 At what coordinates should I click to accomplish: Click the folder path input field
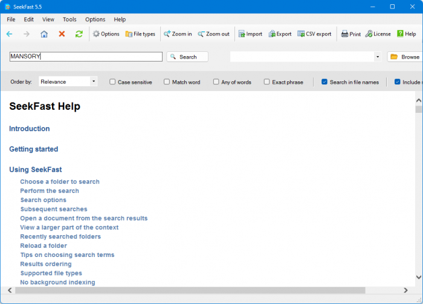point(302,57)
